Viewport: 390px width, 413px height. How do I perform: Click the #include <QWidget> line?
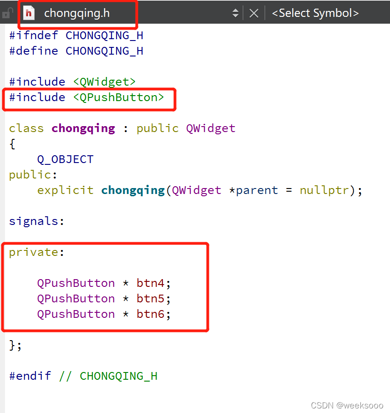point(72,82)
